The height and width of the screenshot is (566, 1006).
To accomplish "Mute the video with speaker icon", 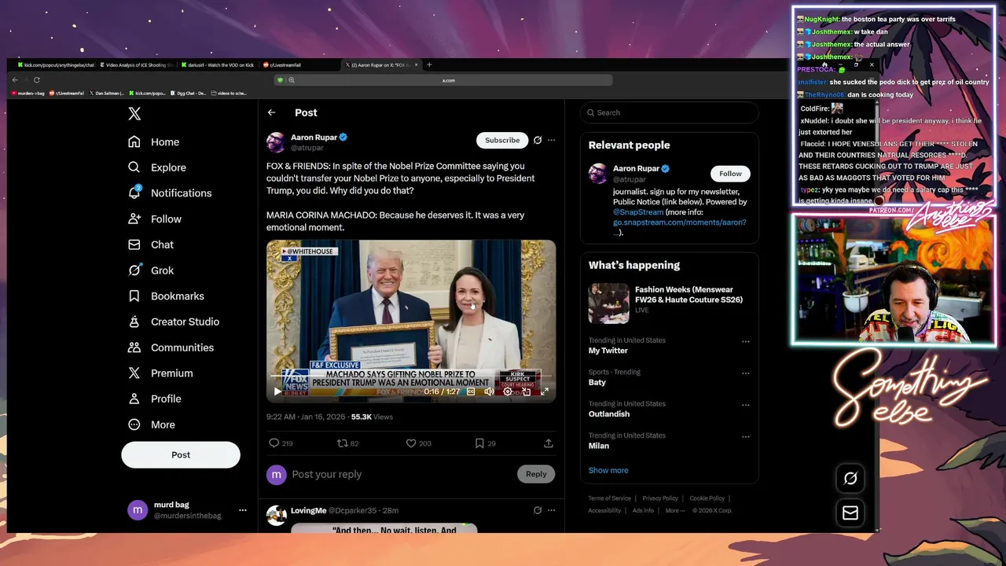I will [489, 391].
